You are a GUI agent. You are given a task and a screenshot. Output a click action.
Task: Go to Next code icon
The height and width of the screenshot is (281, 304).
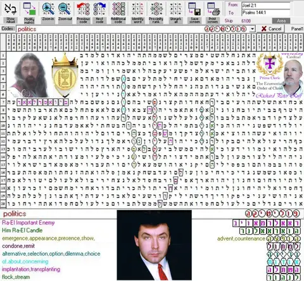tap(99, 9)
